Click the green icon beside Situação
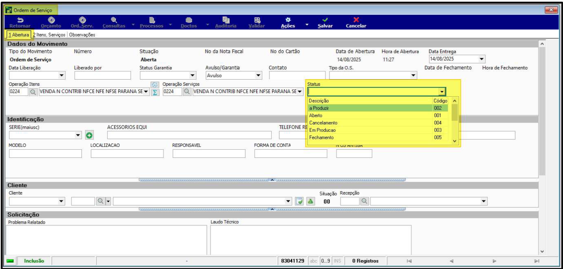This screenshot has width=563, height=269. tap(311, 201)
